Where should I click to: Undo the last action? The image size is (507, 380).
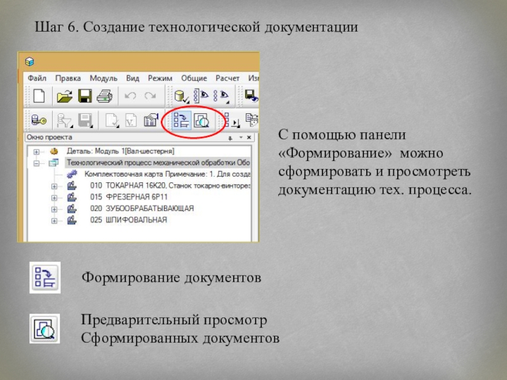pyautogui.click(x=131, y=96)
